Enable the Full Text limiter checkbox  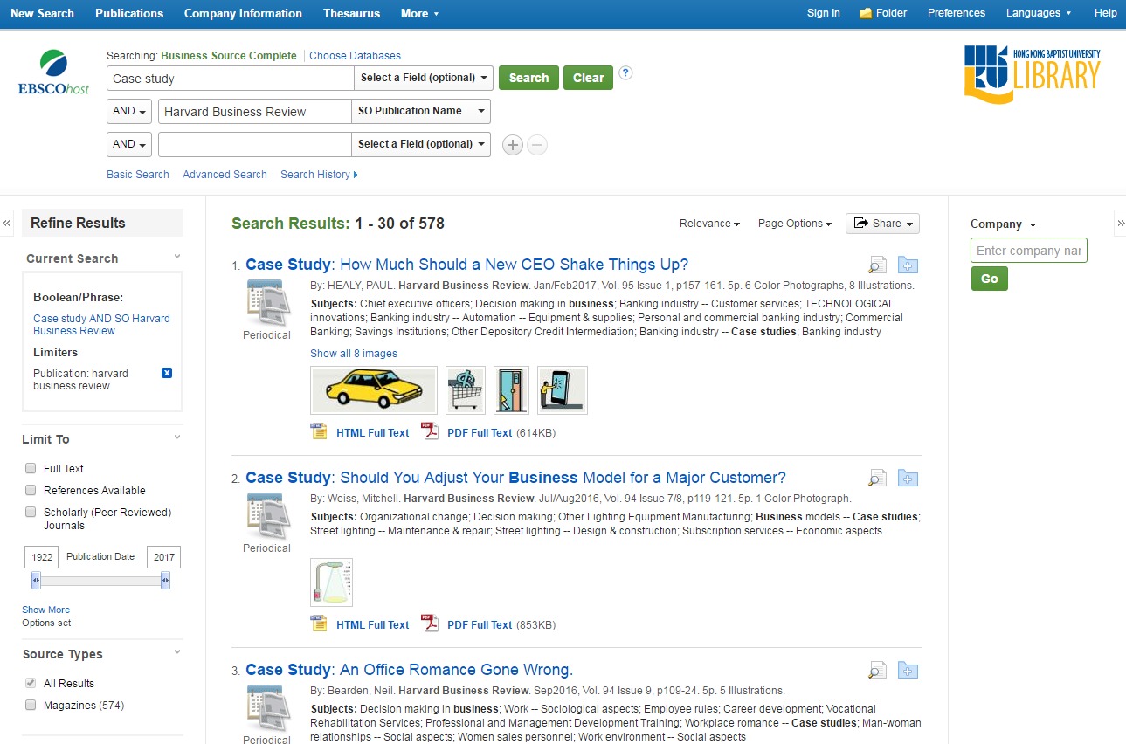(x=31, y=469)
